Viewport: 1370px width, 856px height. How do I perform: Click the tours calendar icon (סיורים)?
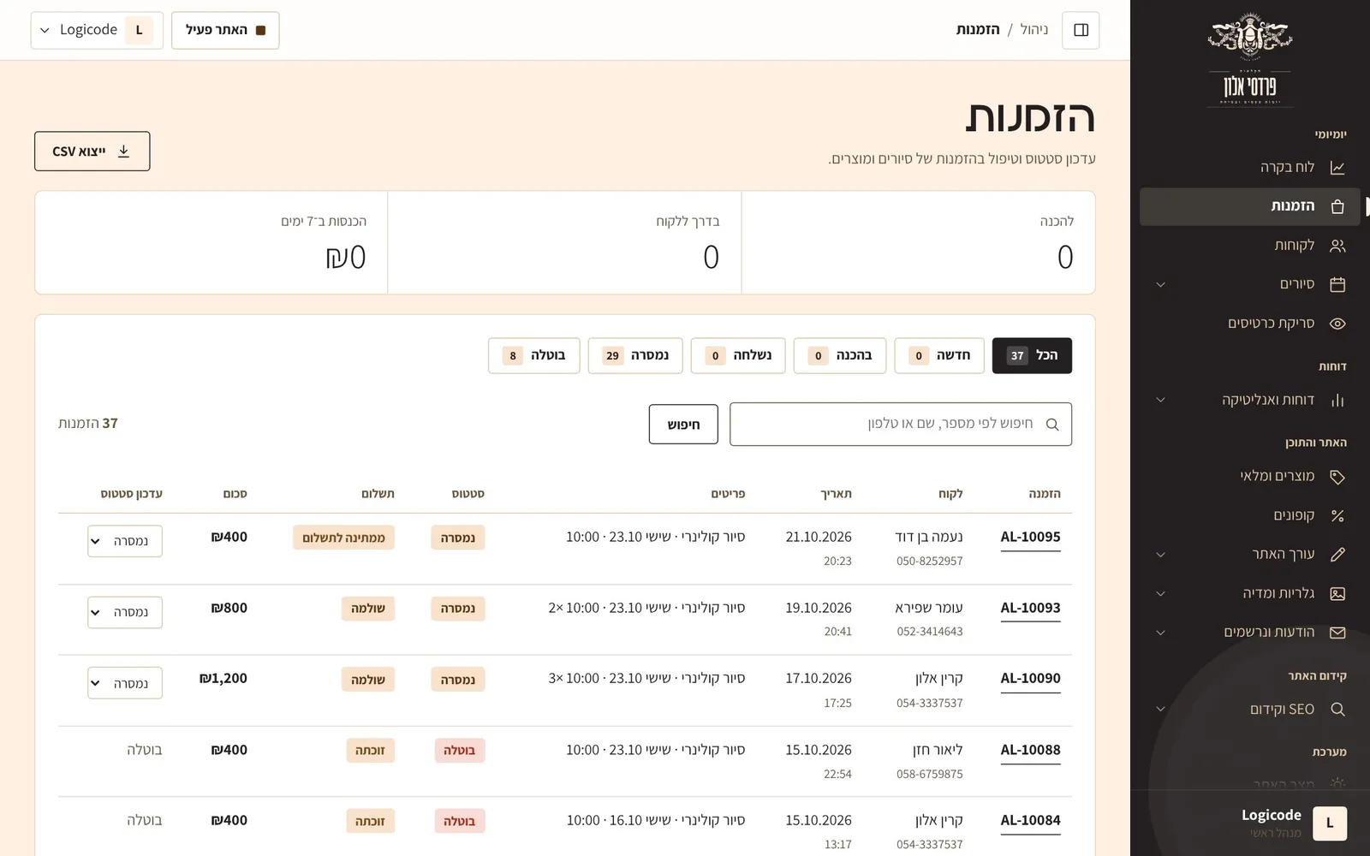click(1337, 284)
